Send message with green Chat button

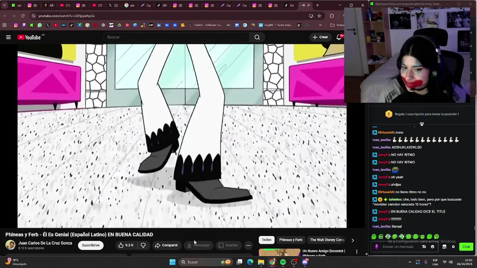pos(466,247)
